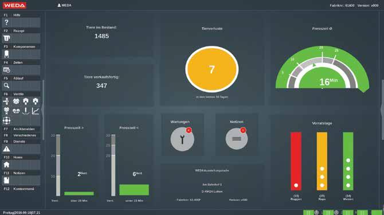This screenshot has height=215, width=384.
Task: Click the orange Tierverluste circle showing 7
Action: point(212,69)
